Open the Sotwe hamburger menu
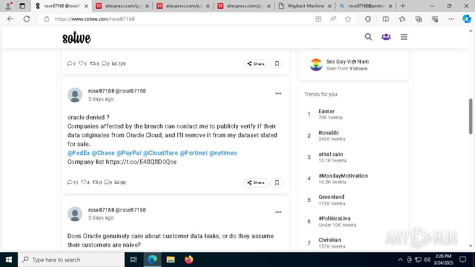The width and height of the screenshot is (475, 267). (x=404, y=37)
